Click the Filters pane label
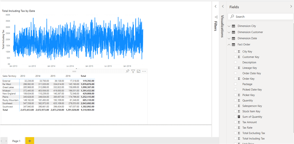The width and height of the screenshot is (294, 144). tap(216, 26)
